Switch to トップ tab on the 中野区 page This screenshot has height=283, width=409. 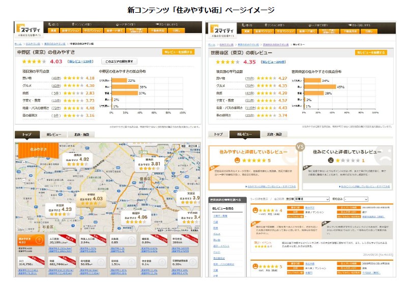[x=27, y=135]
